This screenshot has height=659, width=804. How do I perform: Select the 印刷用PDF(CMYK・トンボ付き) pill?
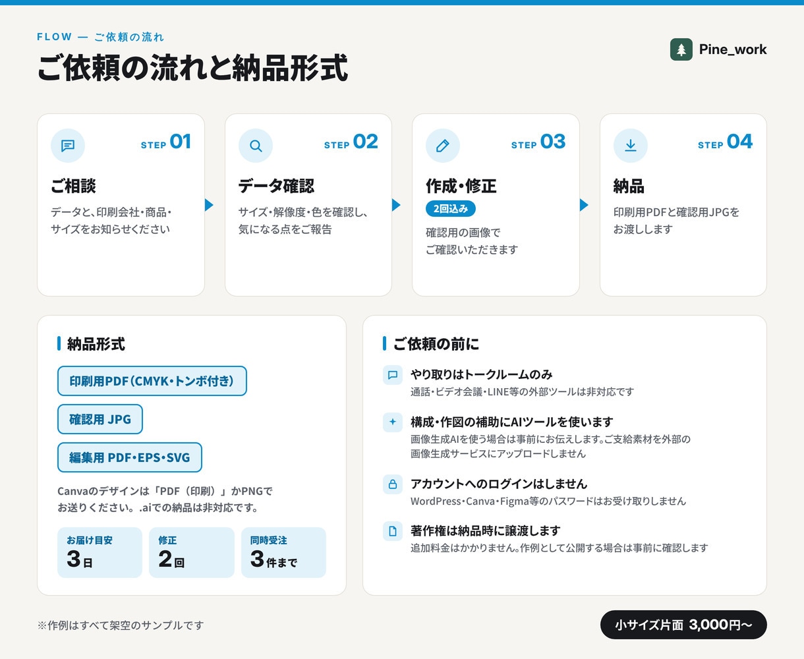[x=152, y=381]
